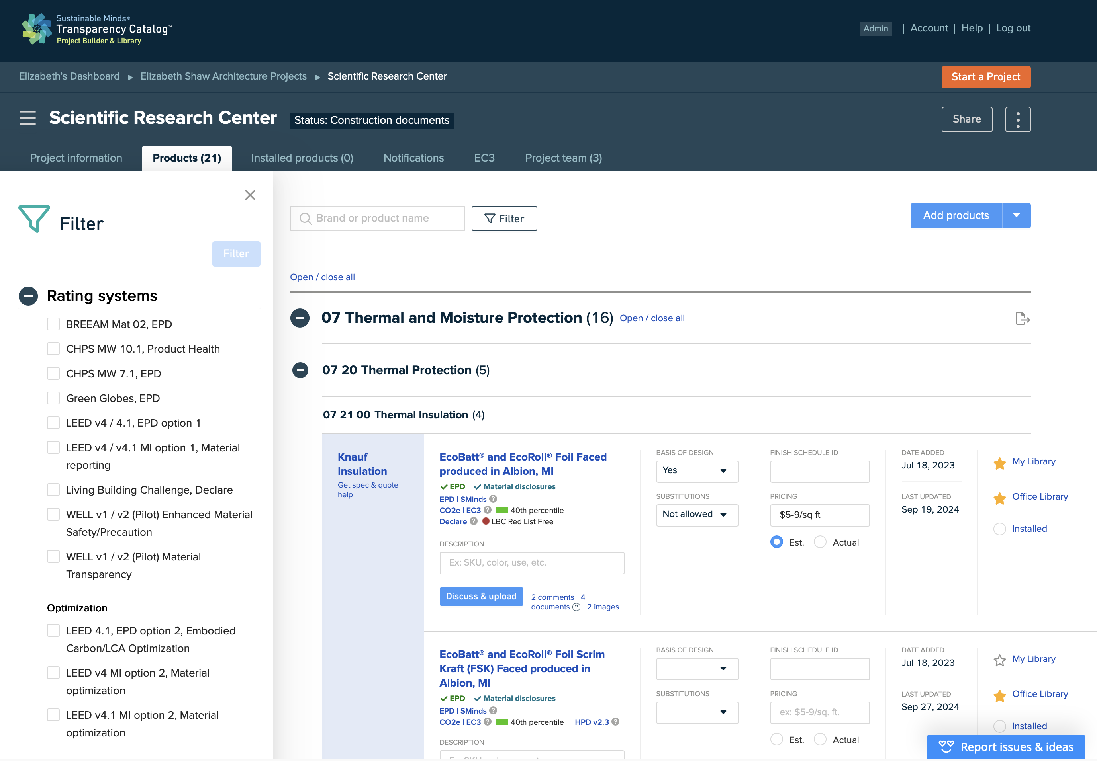Open the empty Basis of Design dropdown, FSK product
Screen dimensions: 1097x761
coord(697,669)
